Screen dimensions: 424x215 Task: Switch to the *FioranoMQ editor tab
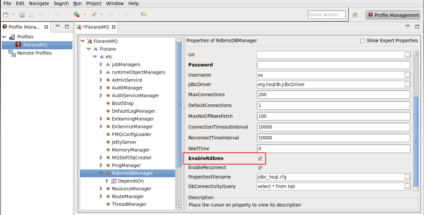pyautogui.click(x=96, y=27)
